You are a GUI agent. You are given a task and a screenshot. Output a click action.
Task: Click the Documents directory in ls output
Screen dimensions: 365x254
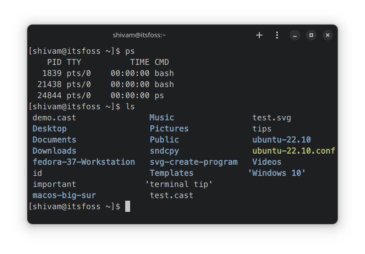point(54,140)
